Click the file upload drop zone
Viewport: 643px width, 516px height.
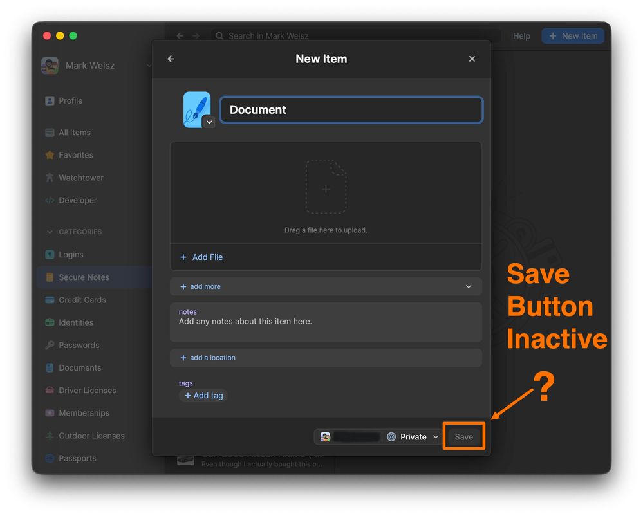tap(326, 193)
